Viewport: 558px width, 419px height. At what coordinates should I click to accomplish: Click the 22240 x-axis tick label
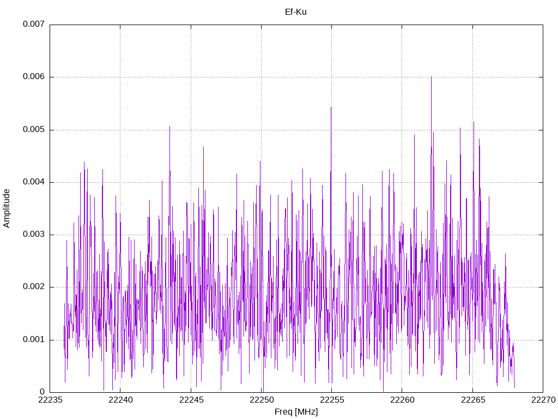tap(120, 400)
